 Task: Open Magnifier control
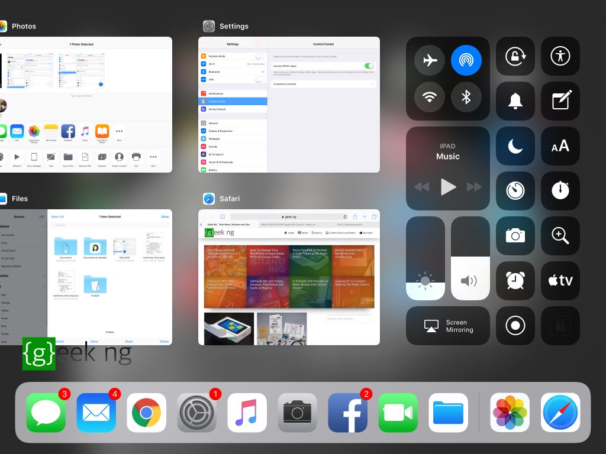point(560,235)
